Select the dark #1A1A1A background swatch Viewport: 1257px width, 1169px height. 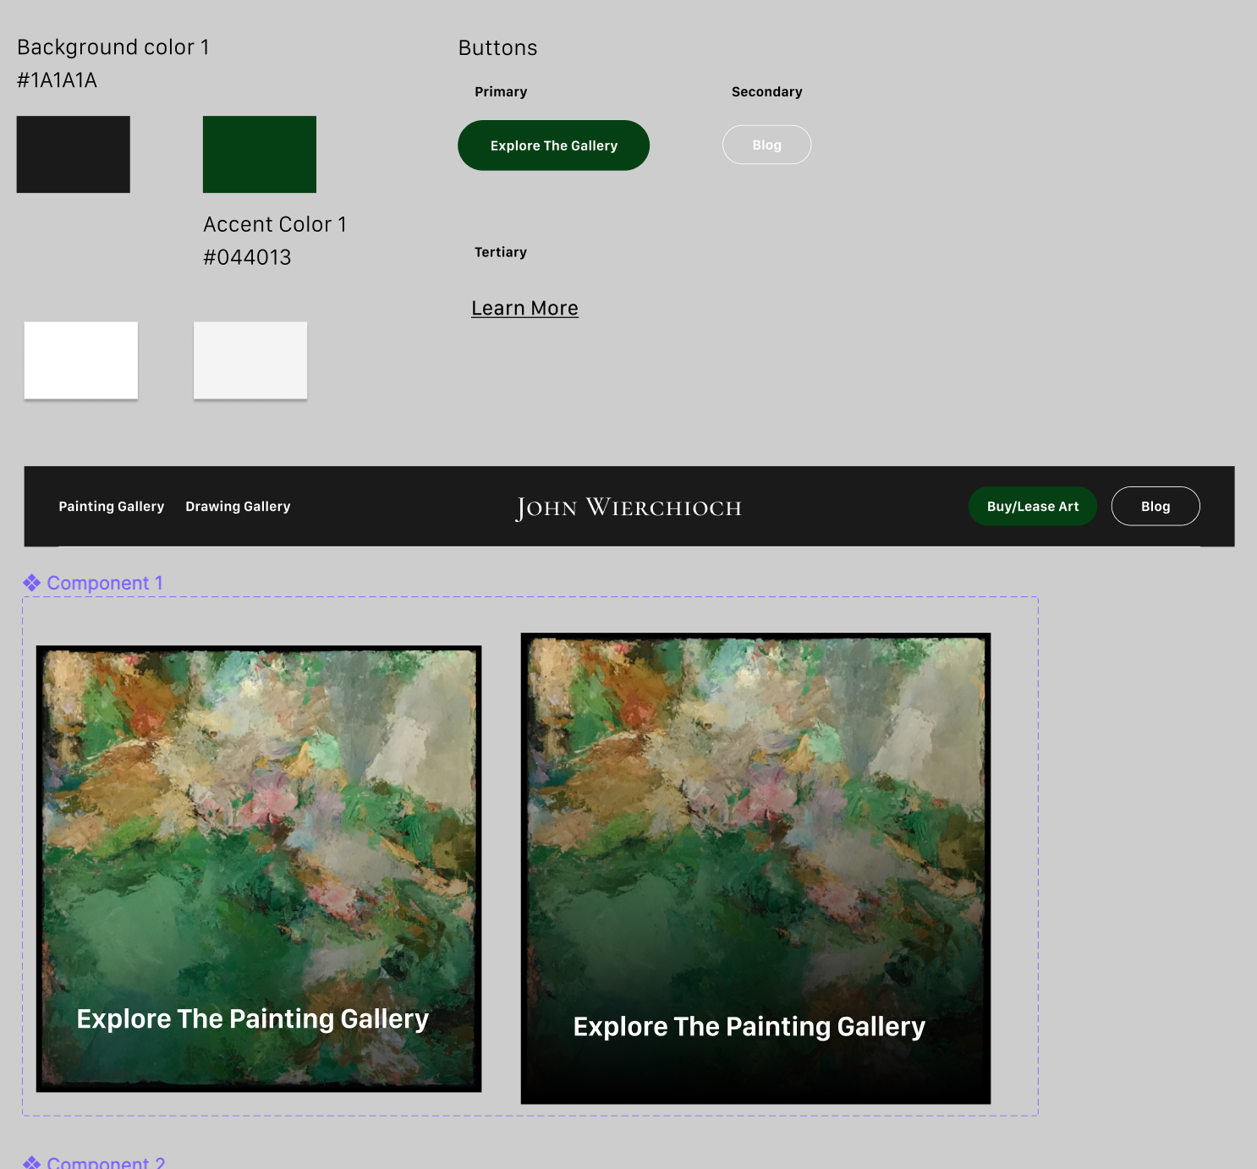click(x=74, y=154)
